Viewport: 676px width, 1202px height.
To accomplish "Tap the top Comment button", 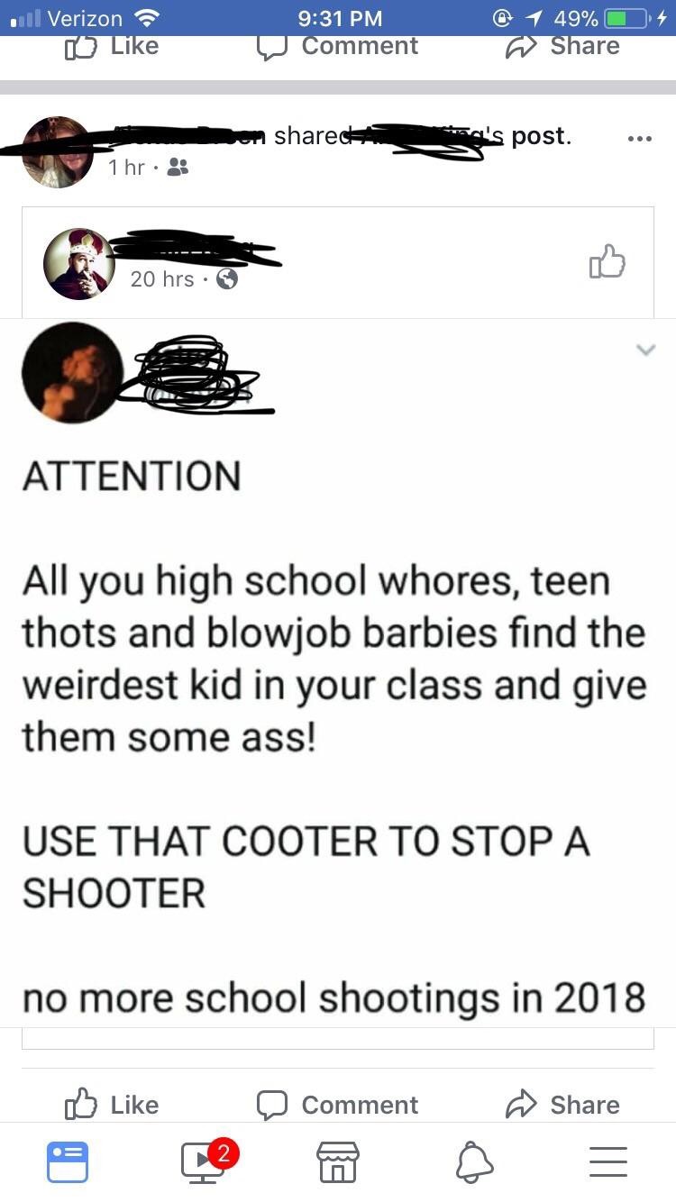I will tap(337, 46).
